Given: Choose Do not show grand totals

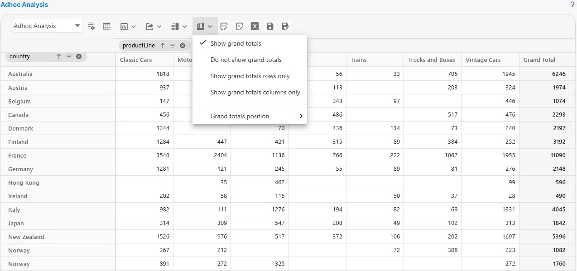Looking at the screenshot, I should 246,60.
